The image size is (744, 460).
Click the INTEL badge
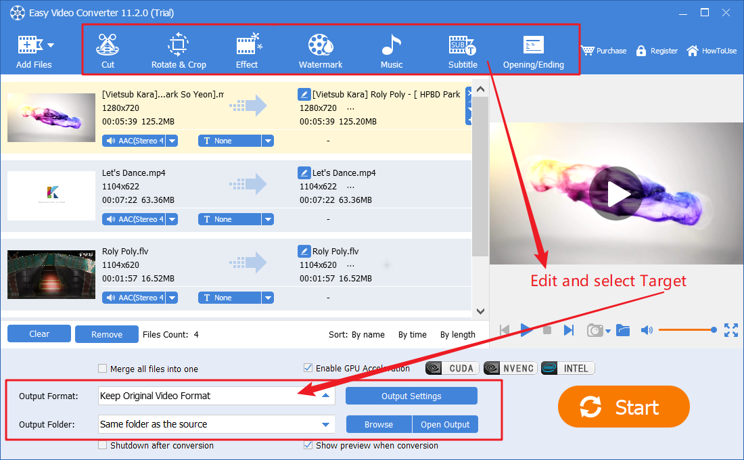(568, 369)
